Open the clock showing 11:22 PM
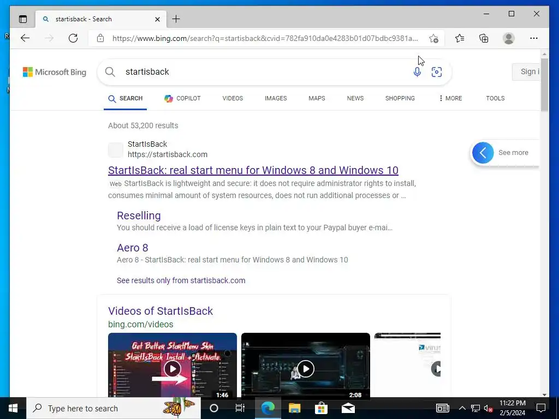 pos(512,408)
